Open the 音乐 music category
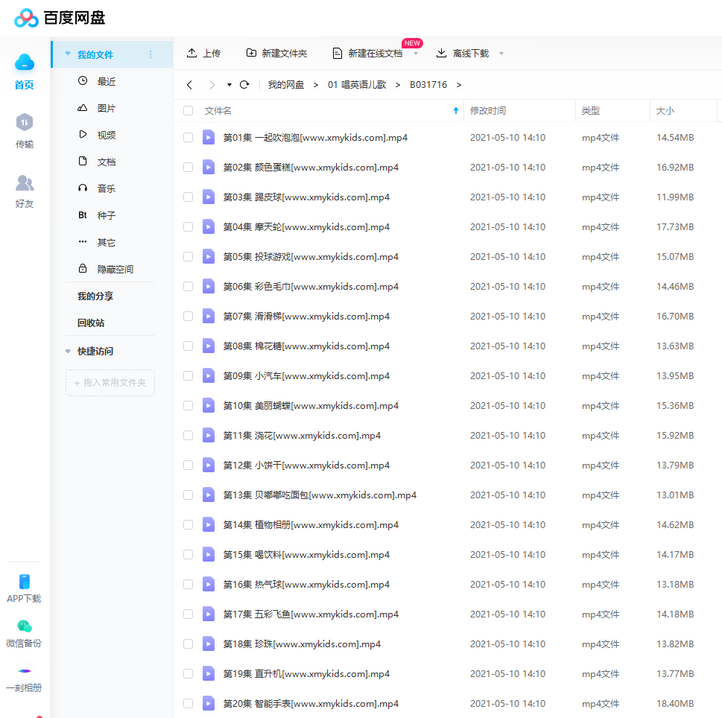Screen dimensions: 722x718 tap(104, 188)
